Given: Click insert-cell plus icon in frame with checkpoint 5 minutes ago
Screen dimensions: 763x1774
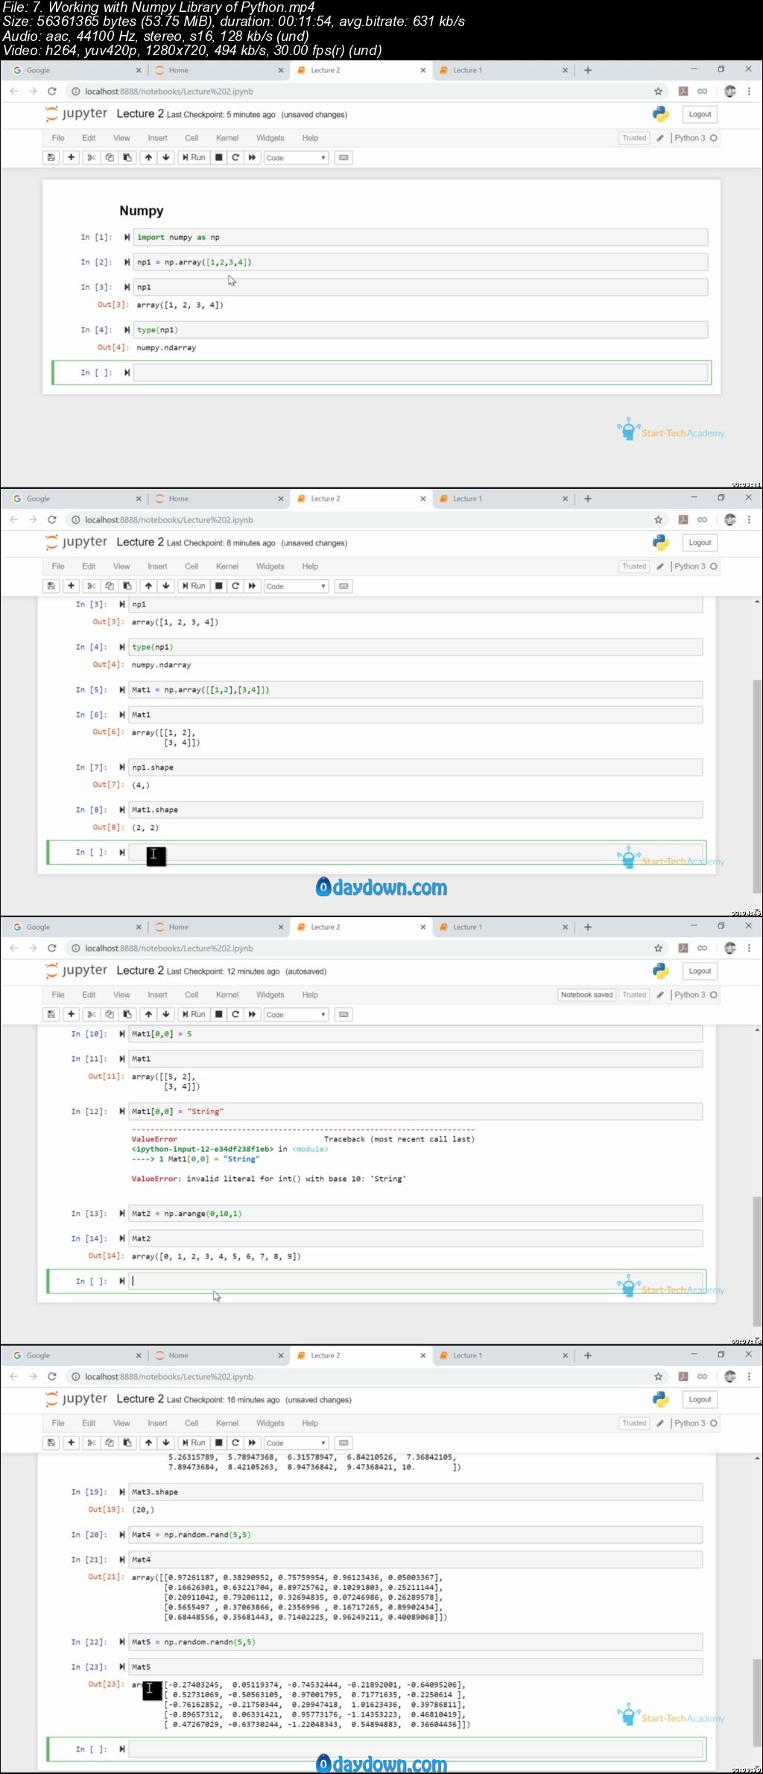Looking at the screenshot, I should tap(71, 158).
